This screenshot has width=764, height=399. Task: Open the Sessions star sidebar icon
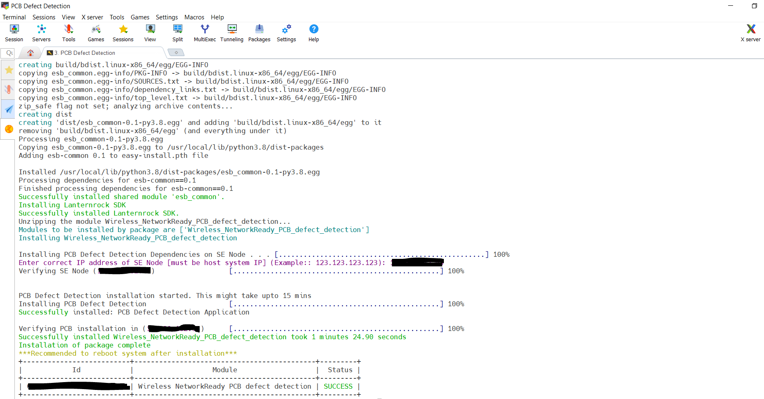click(9, 70)
